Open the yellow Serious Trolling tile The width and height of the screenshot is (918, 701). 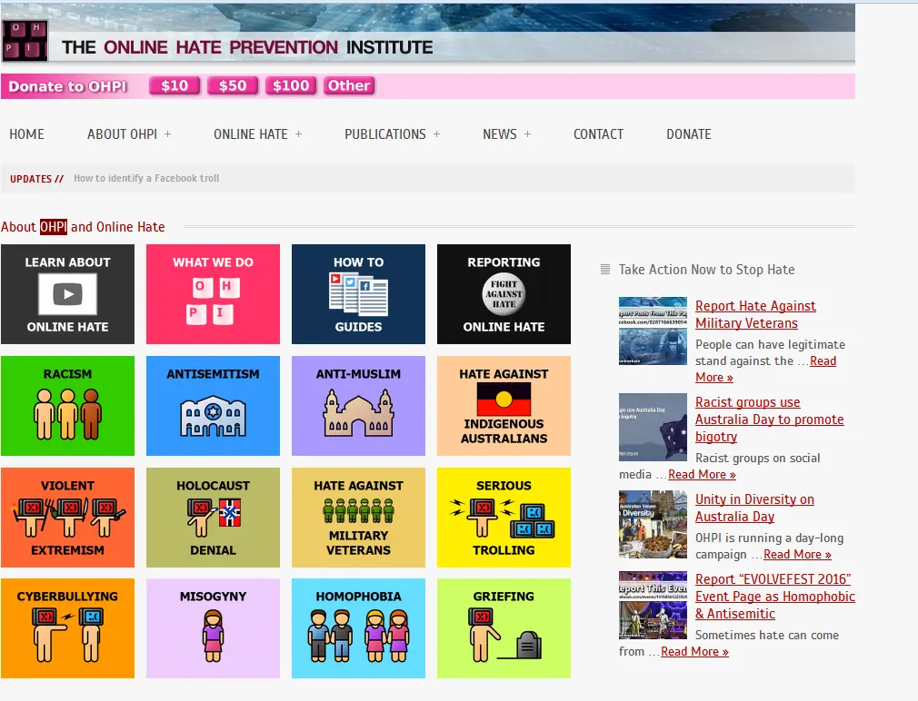504,518
